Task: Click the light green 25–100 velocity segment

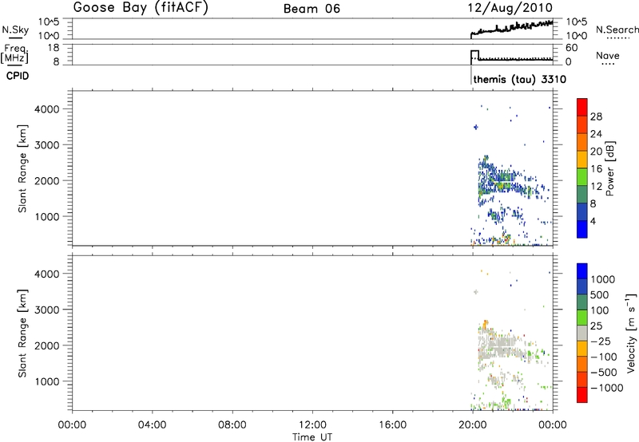Action: (x=582, y=318)
